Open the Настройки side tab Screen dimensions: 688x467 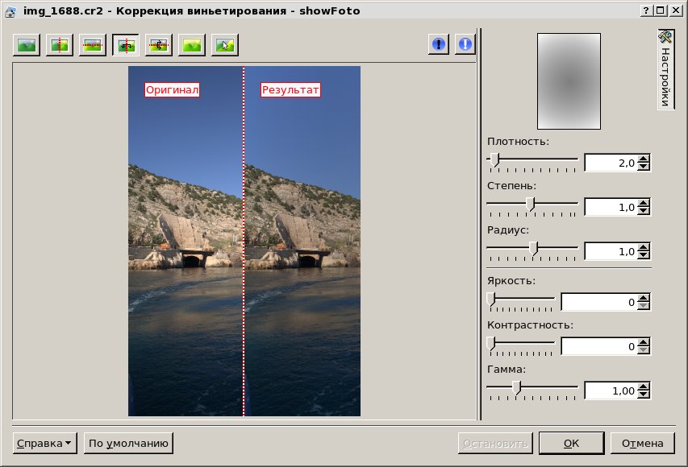point(665,69)
